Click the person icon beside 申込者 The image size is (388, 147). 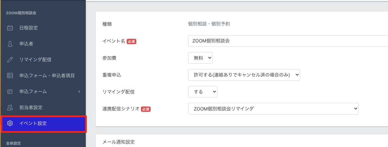click(x=10, y=44)
